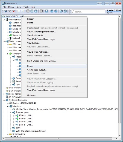Expand the Mobile: Sierra Wireless node
Viewport: 123px width, 142px height.
point(11,110)
